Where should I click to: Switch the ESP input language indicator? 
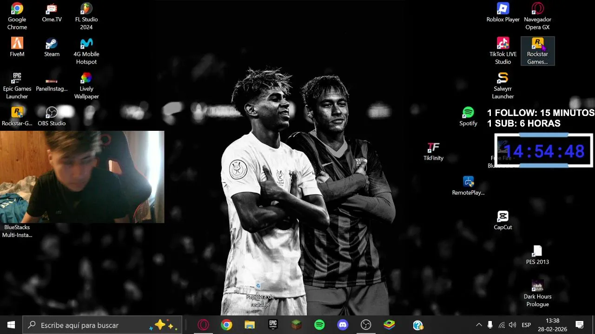526,325
